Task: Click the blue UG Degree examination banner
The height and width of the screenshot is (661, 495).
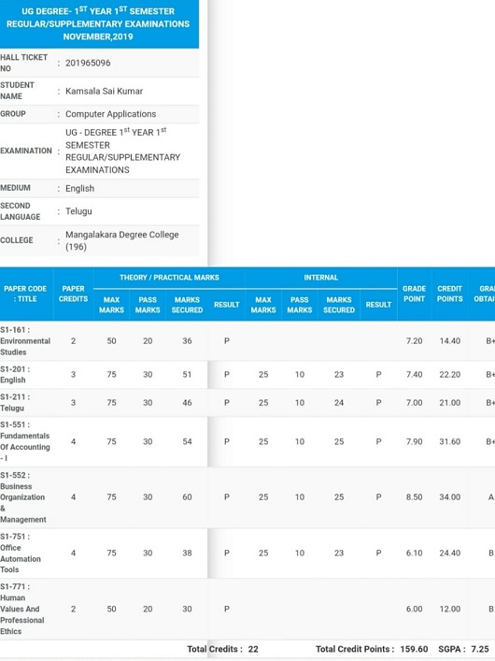Action: (99, 24)
